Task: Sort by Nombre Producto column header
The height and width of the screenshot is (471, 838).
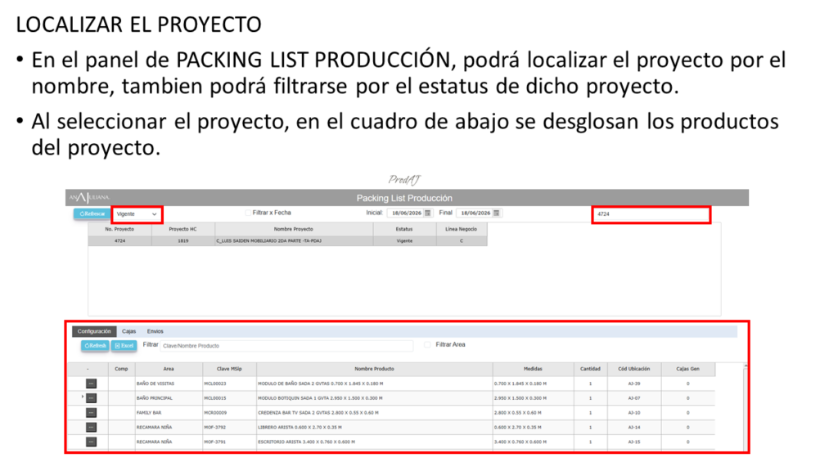Action: coord(374,369)
